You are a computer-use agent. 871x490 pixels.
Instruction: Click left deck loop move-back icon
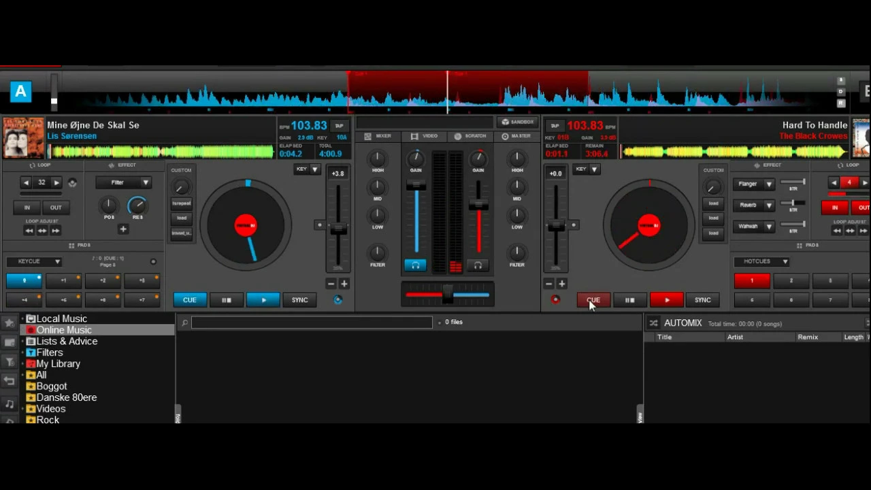pyautogui.click(x=29, y=231)
